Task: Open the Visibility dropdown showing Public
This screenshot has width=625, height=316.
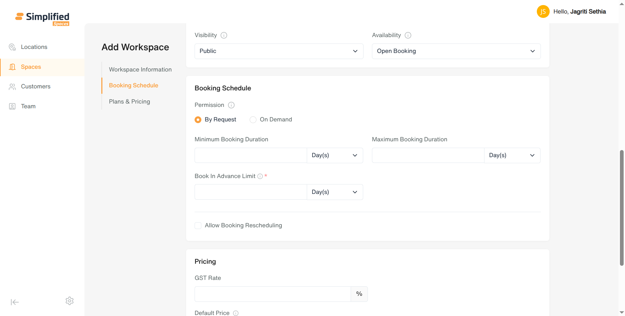Action: point(279,51)
